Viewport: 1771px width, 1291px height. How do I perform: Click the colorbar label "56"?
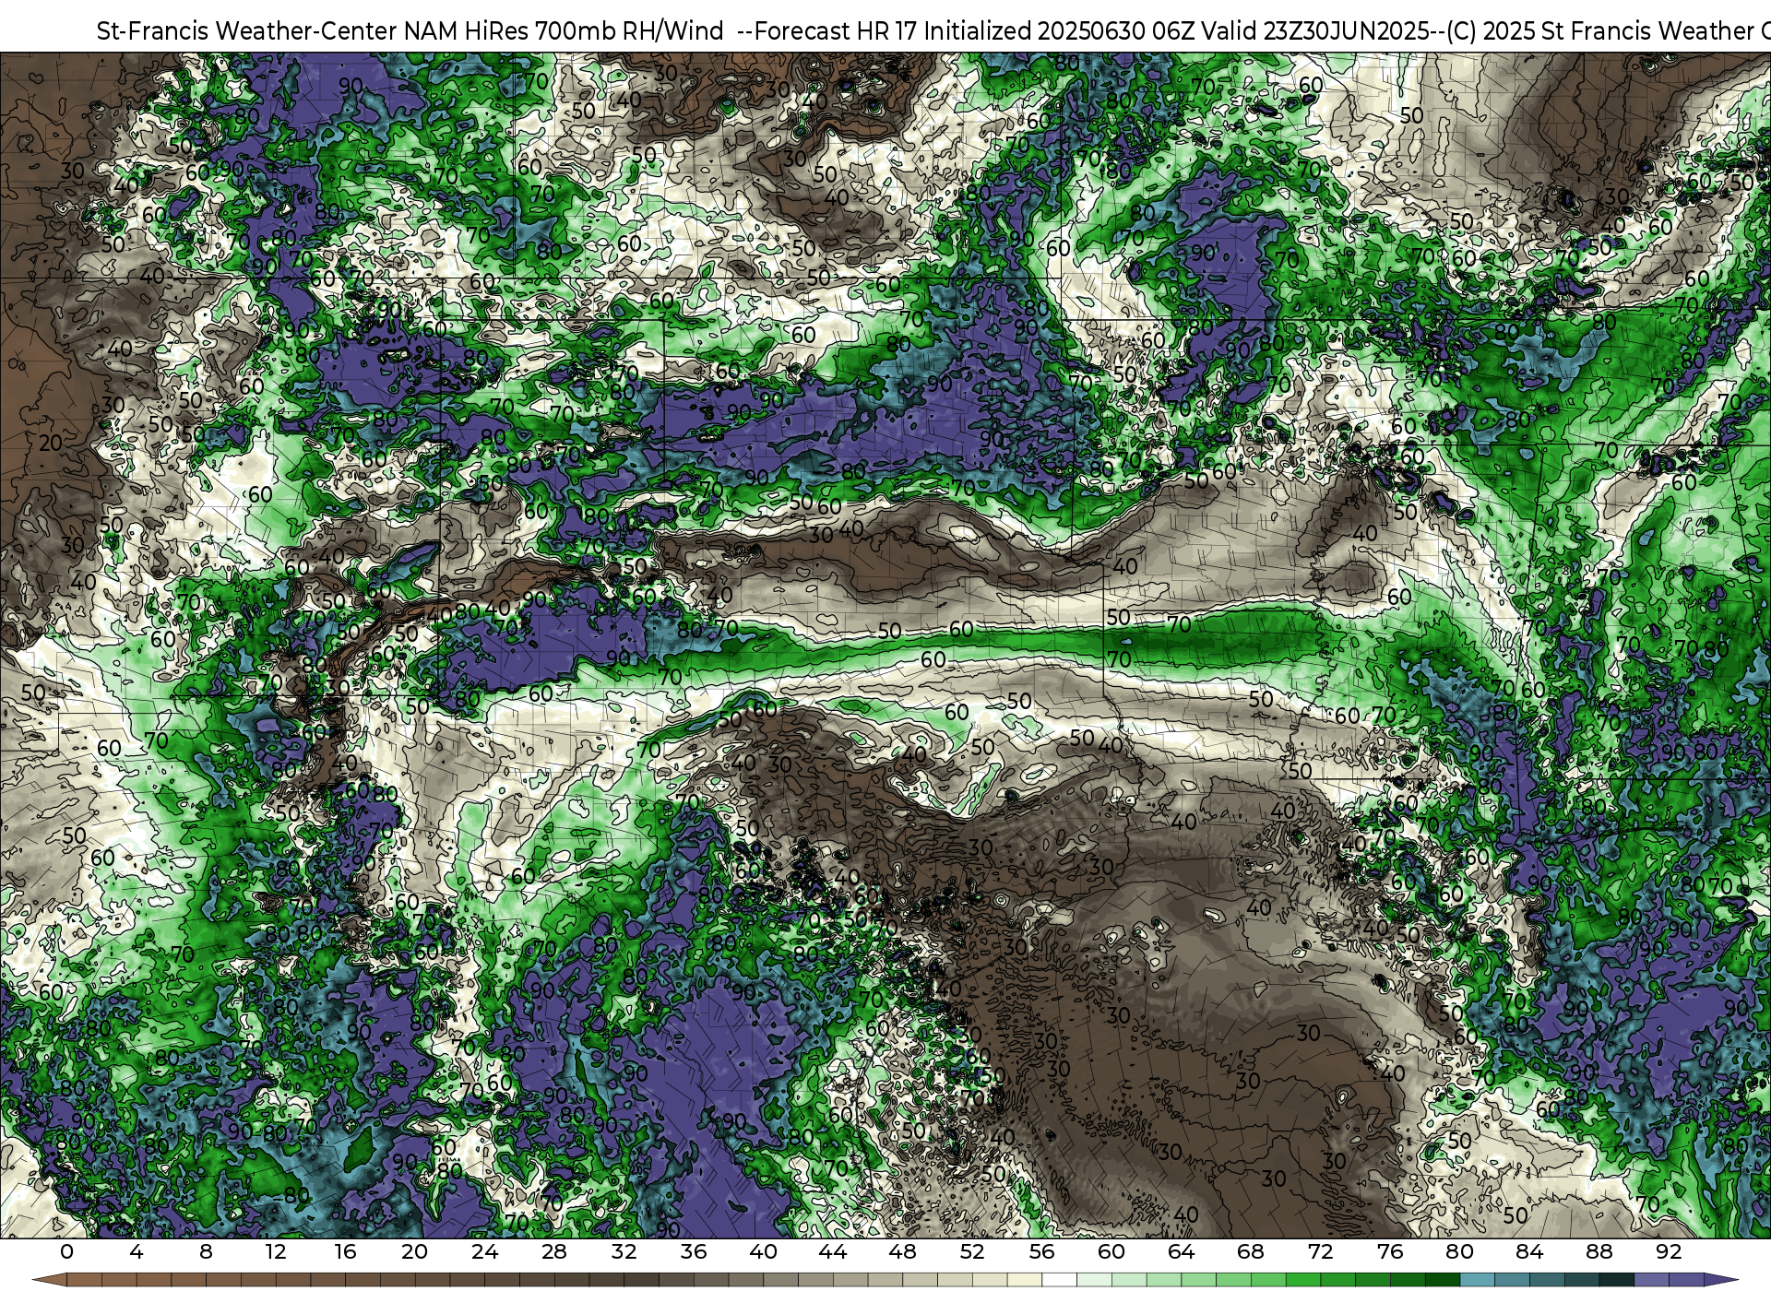1042,1251
